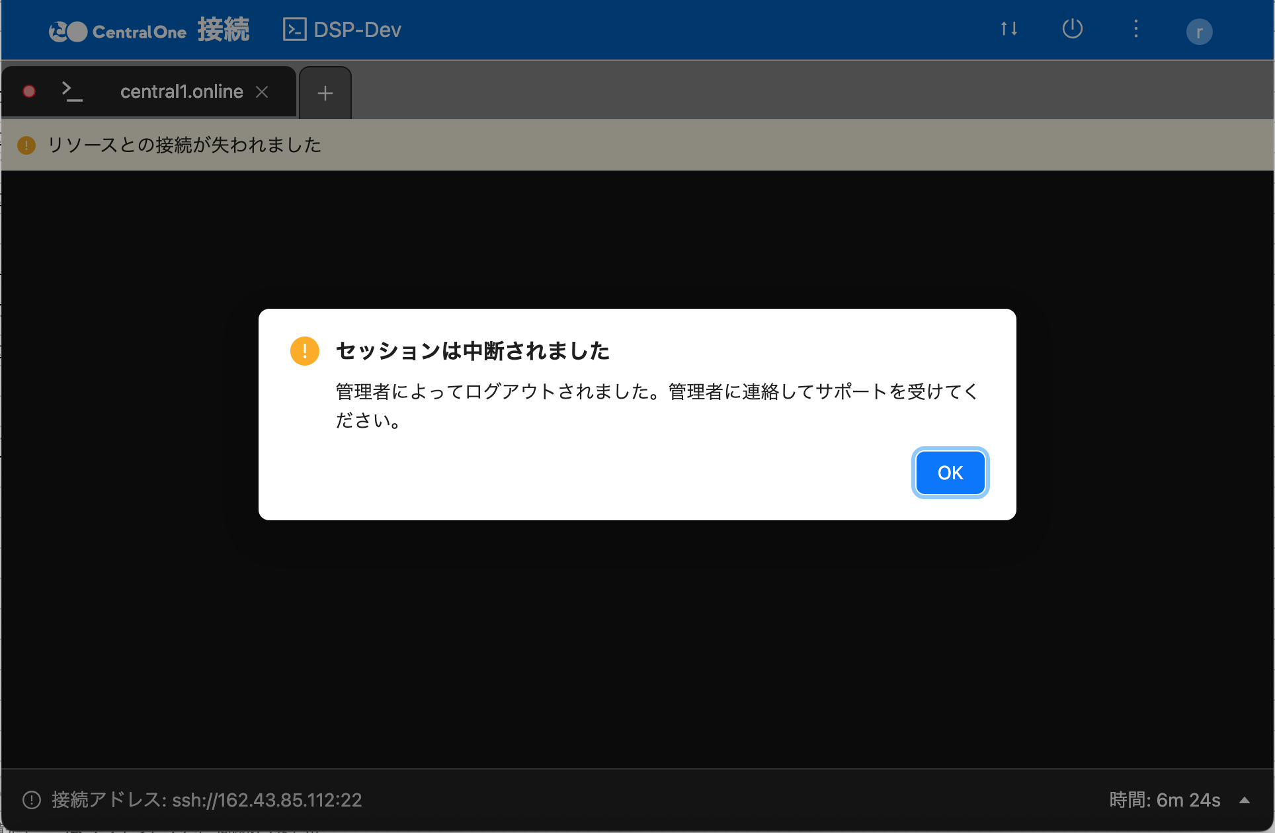Click the power disconnect icon
This screenshot has width=1275, height=833.
[x=1072, y=29]
